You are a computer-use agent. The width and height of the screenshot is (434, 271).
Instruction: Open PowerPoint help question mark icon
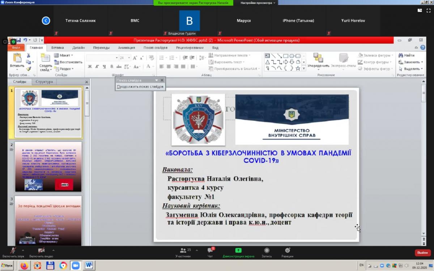click(x=422, y=48)
